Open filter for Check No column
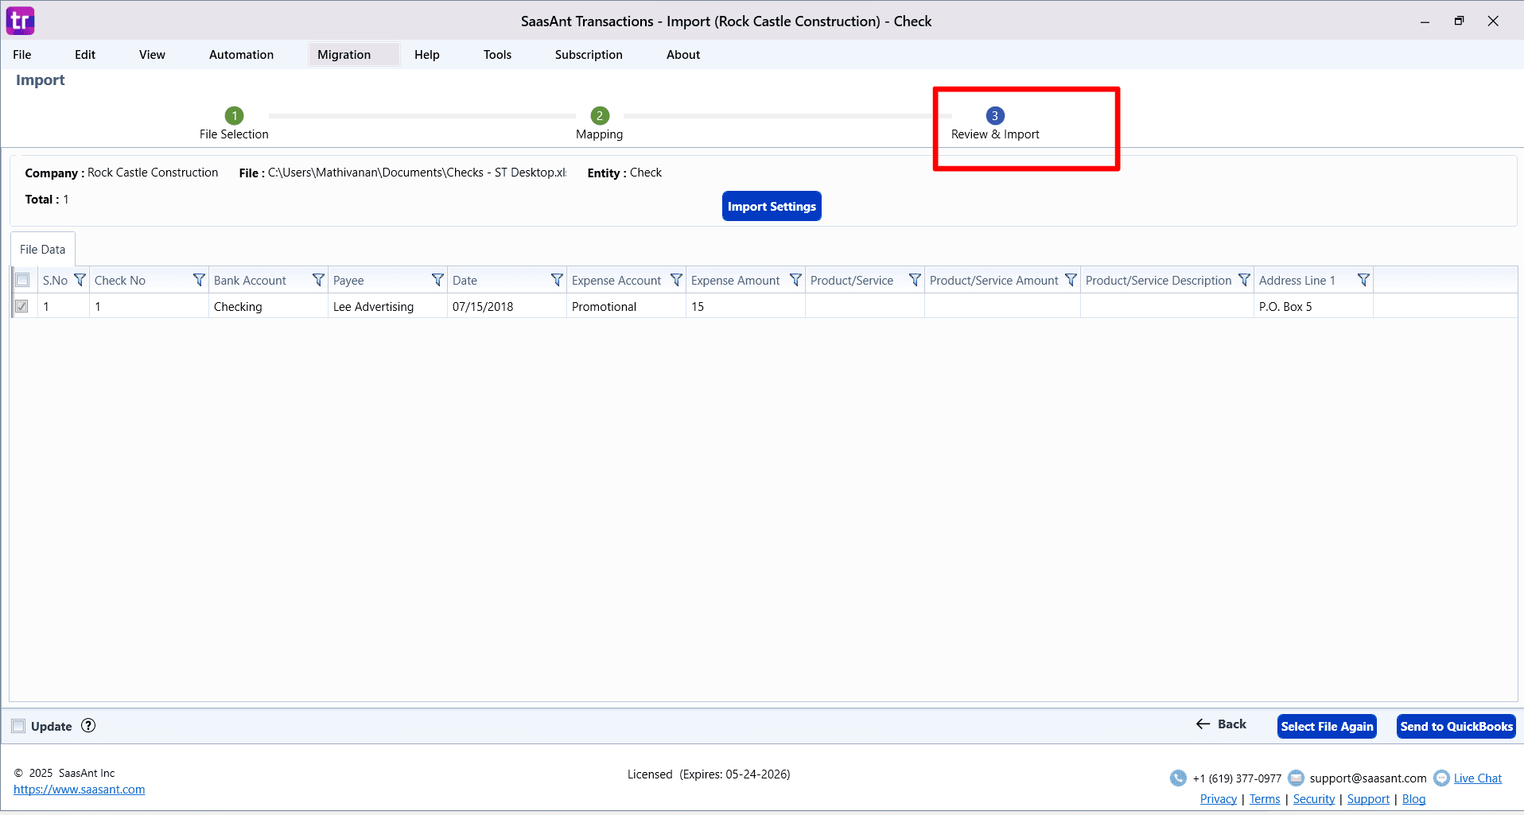Image resolution: width=1524 pixels, height=815 pixels. click(x=199, y=280)
